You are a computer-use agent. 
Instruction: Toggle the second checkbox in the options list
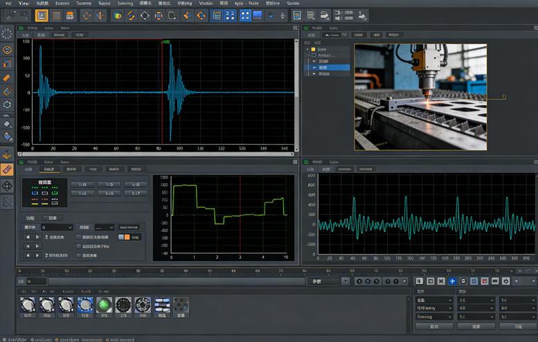click(x=78, y=246)
